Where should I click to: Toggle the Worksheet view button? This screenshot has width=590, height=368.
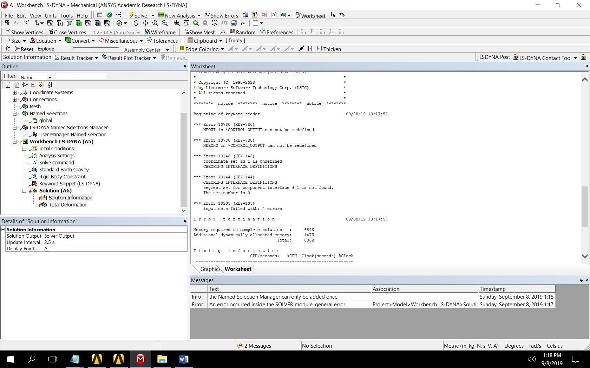tap(310, 15)
